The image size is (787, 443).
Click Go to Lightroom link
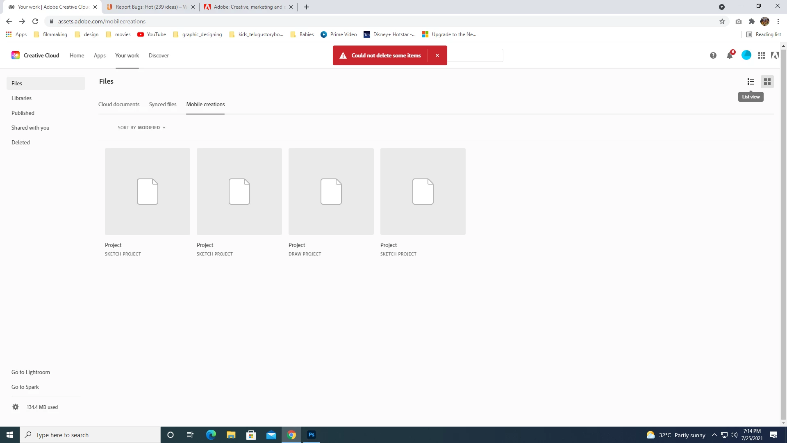(x=31, y=372)
